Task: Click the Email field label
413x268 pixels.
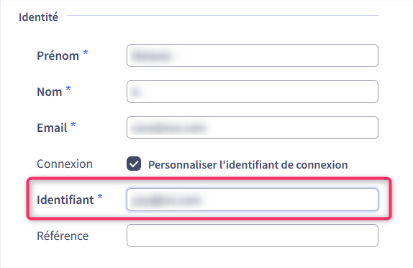Action: 52,128
